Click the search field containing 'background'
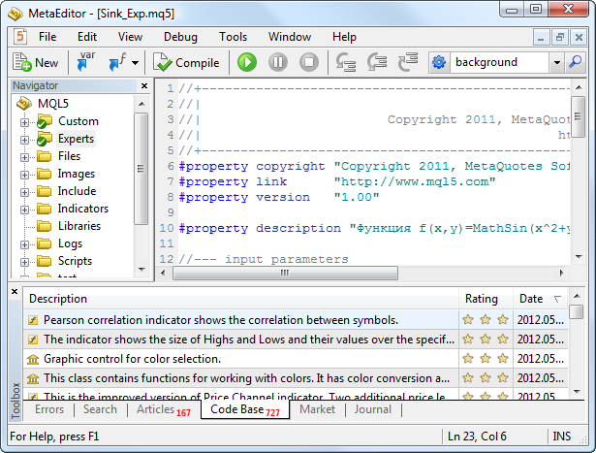Screen dimensions: 596x453 point(499,62)
